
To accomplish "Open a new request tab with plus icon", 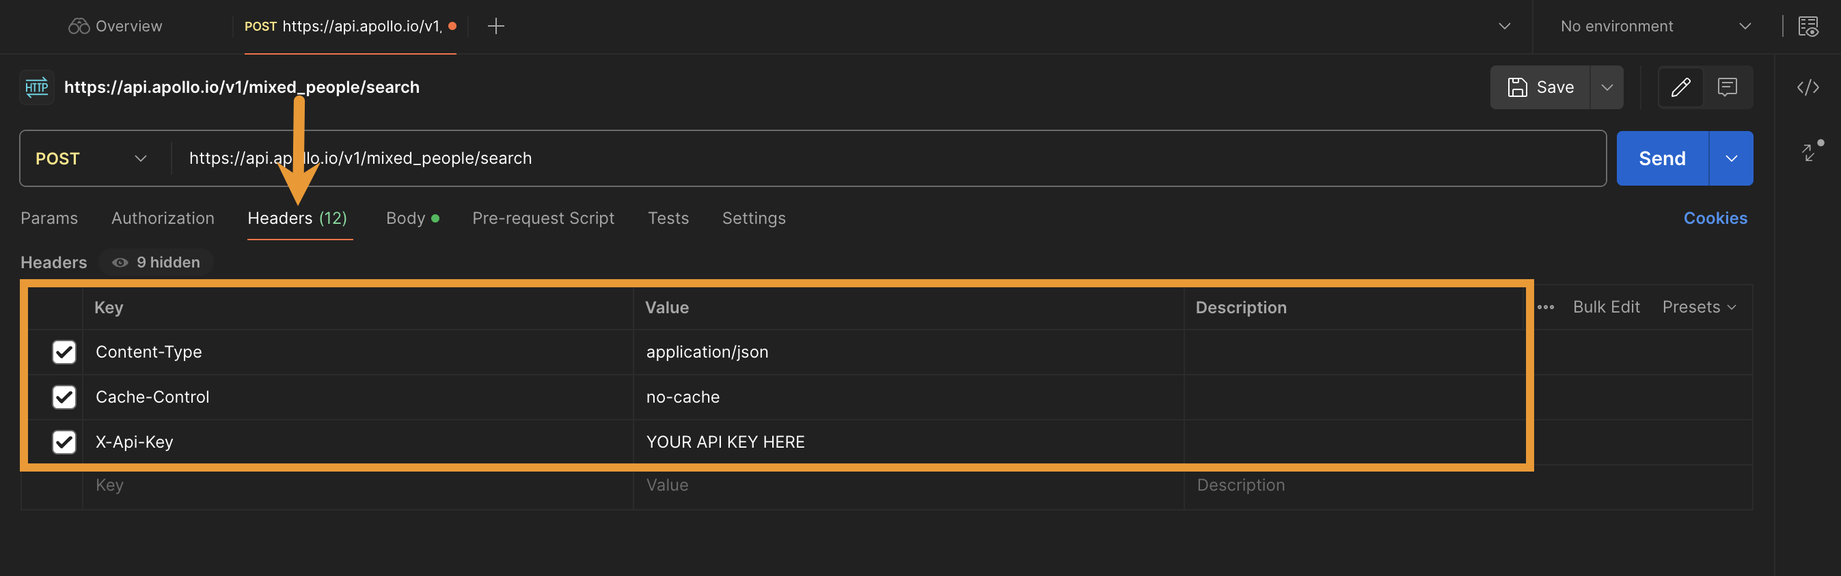I will click(x=495, y=26).
